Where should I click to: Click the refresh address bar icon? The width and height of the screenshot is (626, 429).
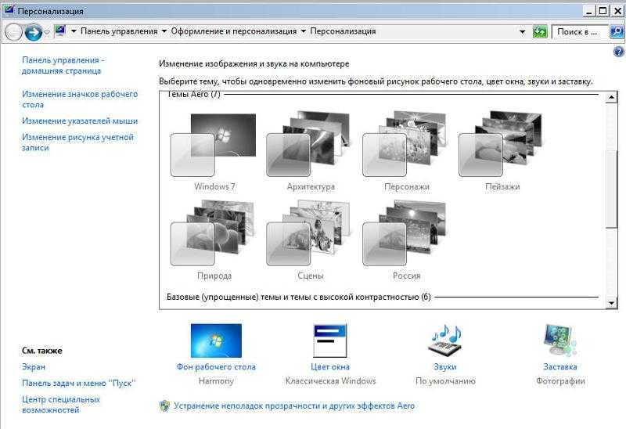point(540,31)
